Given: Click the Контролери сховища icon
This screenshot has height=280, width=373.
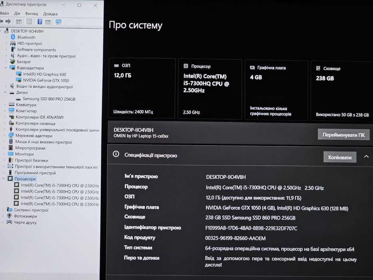Looking at the screenshot, I should (x=11, y=123).
